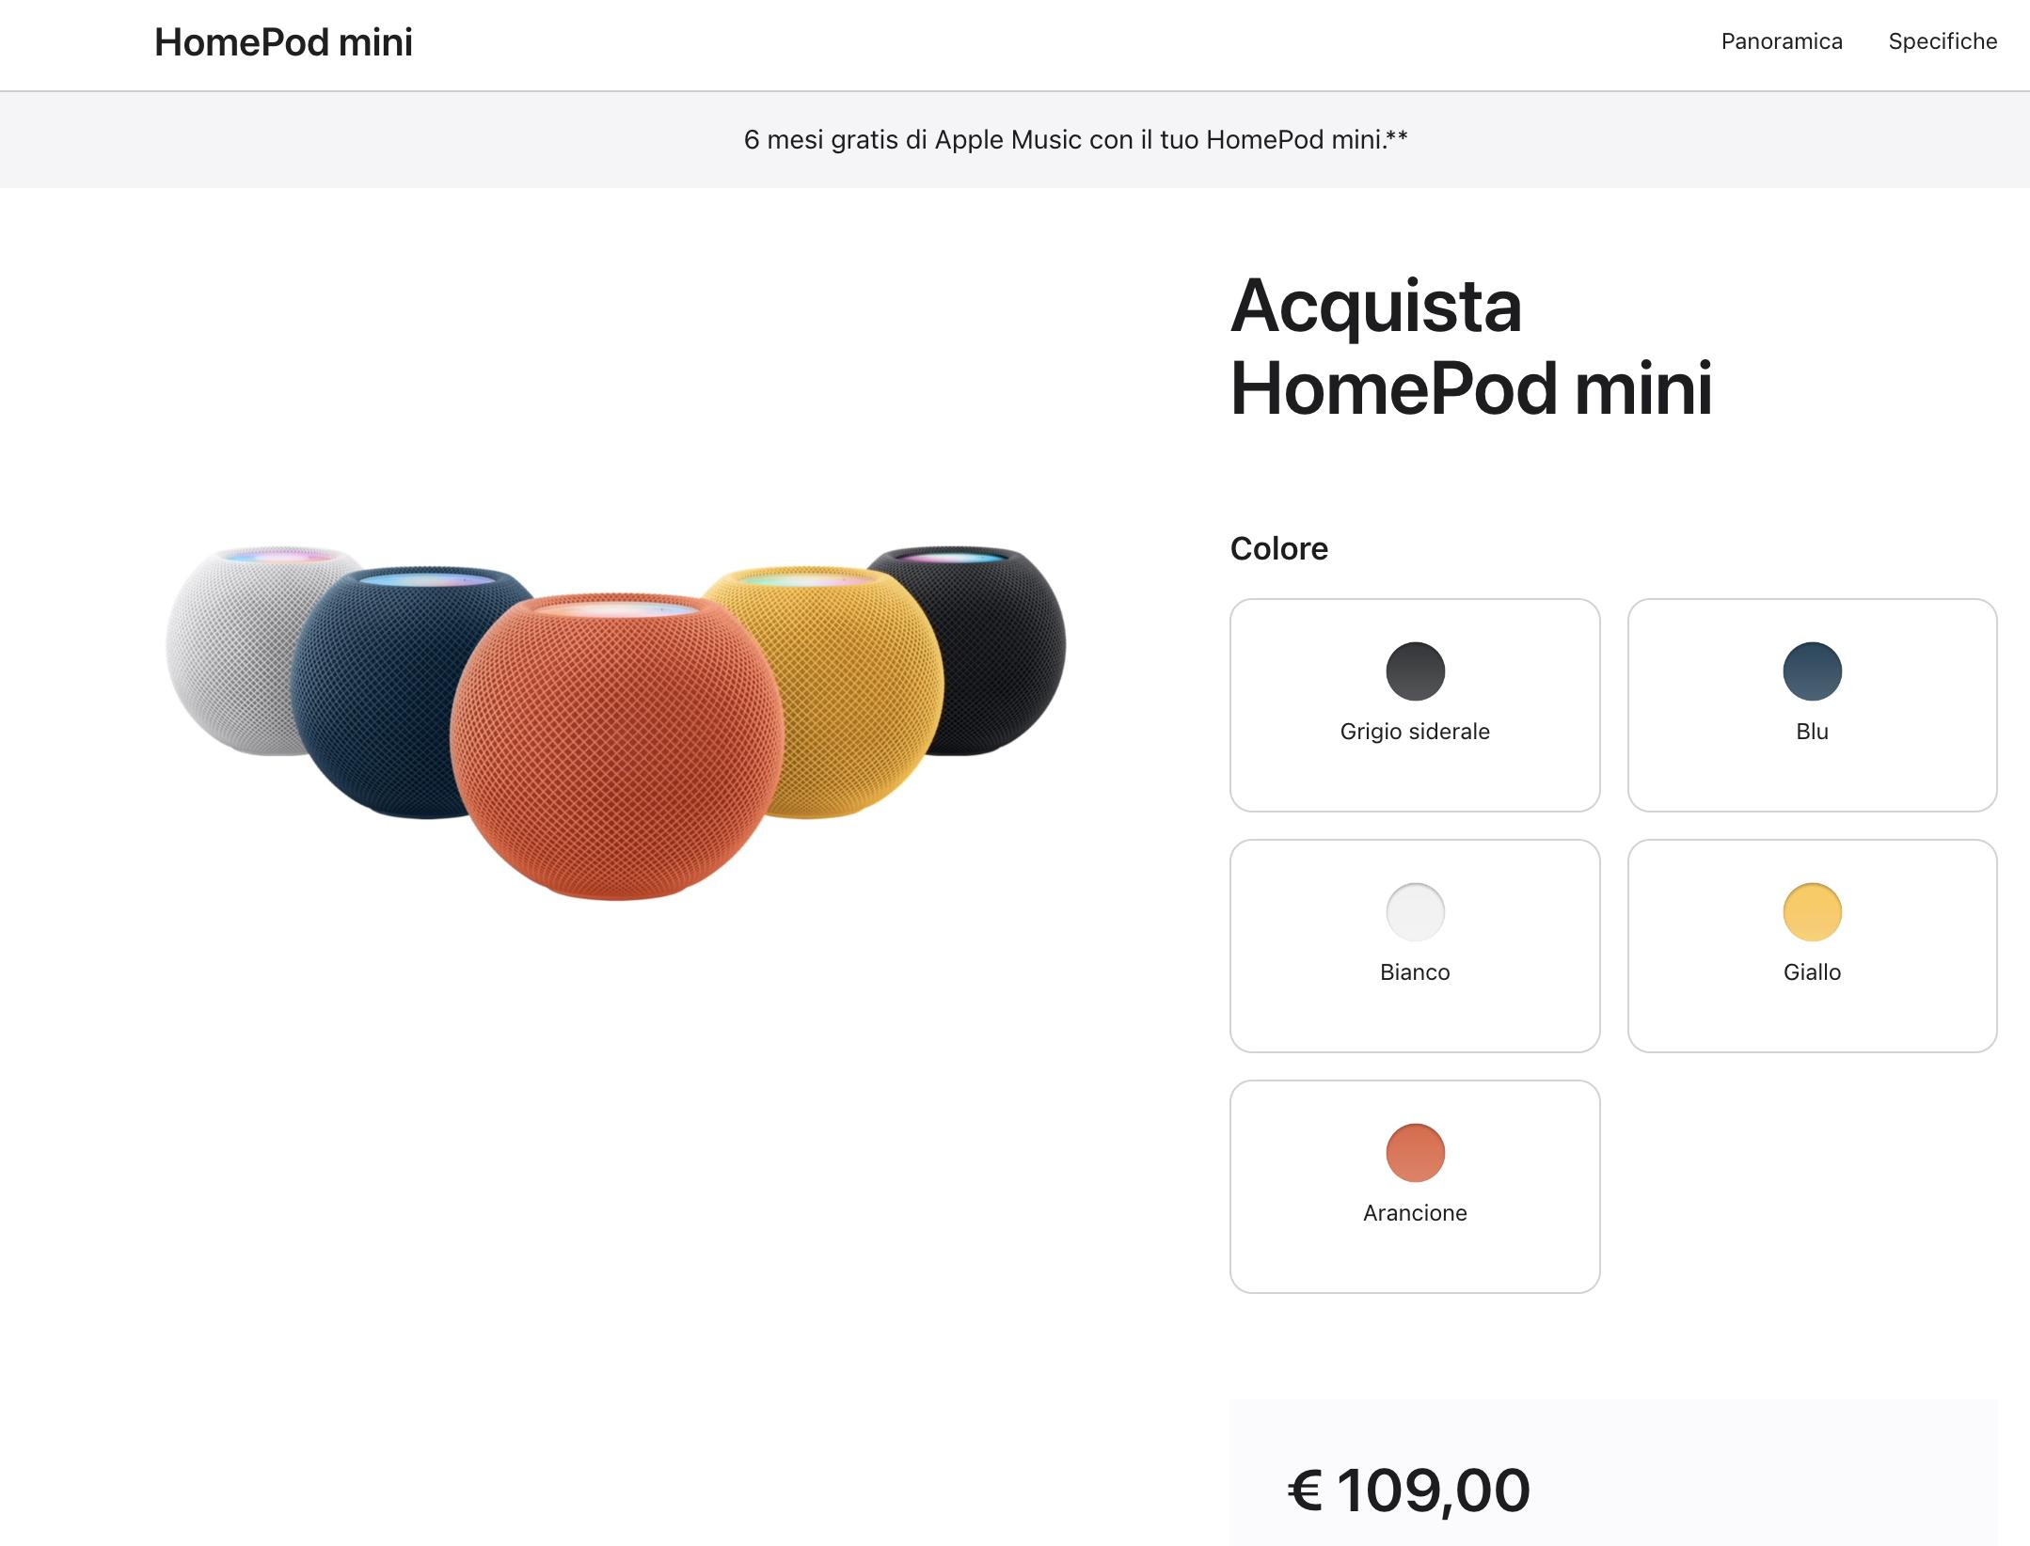The width and height of the screenshot is (2030, 1546).
Task: Choose the Arancione color swatch circle
Action: [1415, 1153]
